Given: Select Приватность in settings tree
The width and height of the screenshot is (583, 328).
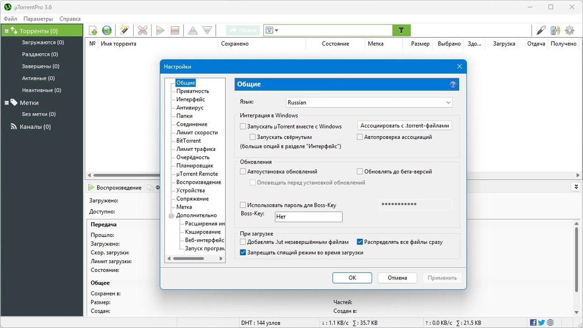Looking at the screenshot, I should pyautogui.click(x=192, y=91).
